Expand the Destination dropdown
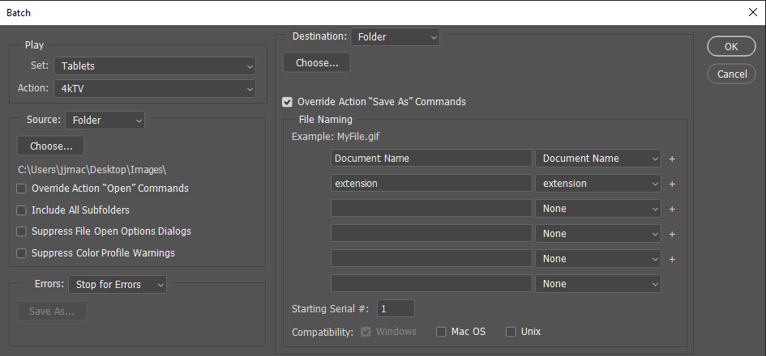Viewport: 766px width, 356px height. [x=395, y=36]
